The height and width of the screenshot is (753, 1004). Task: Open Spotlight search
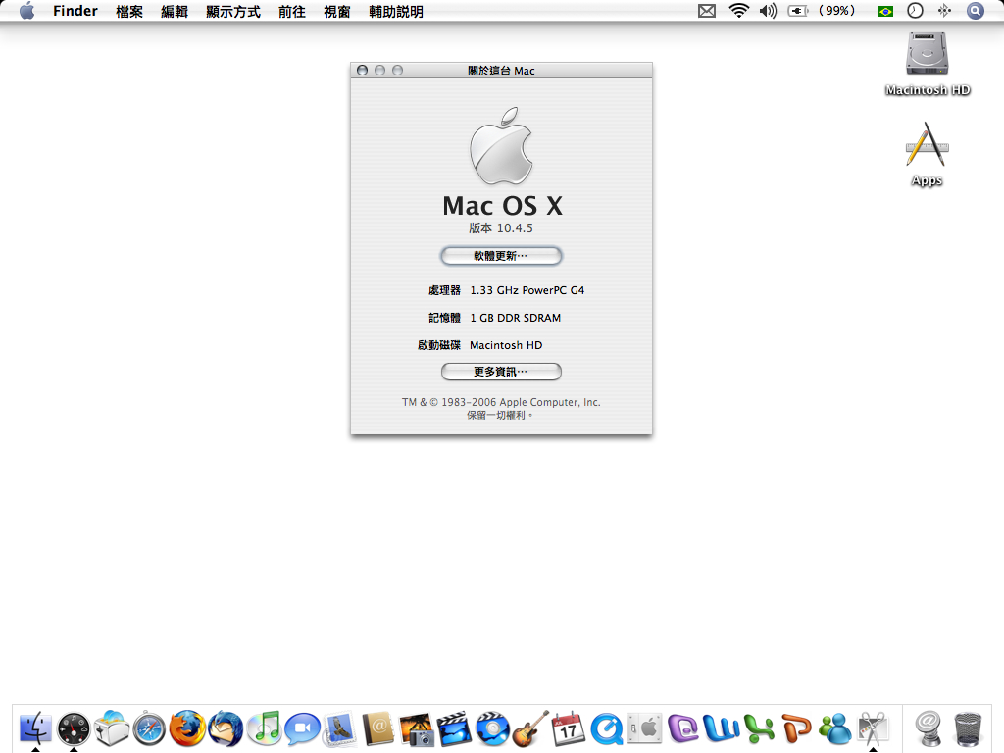(976, 11)
